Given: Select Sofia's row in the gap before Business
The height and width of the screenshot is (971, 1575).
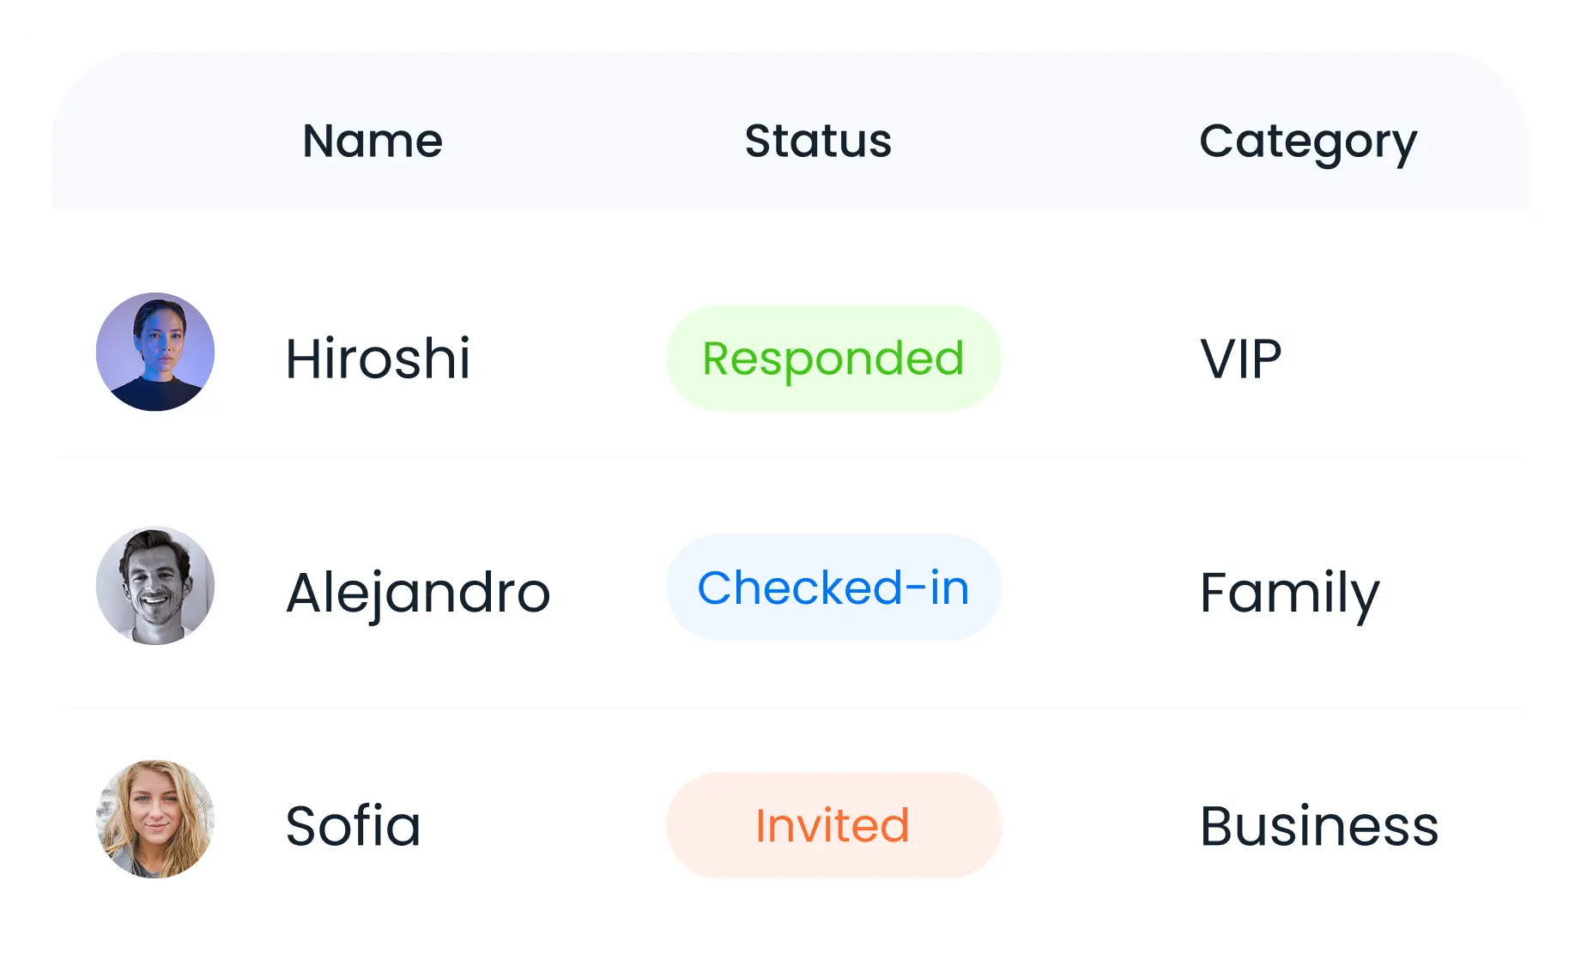Looking at the screenshot, I should pyautogui.click(x=1099, y=825).
